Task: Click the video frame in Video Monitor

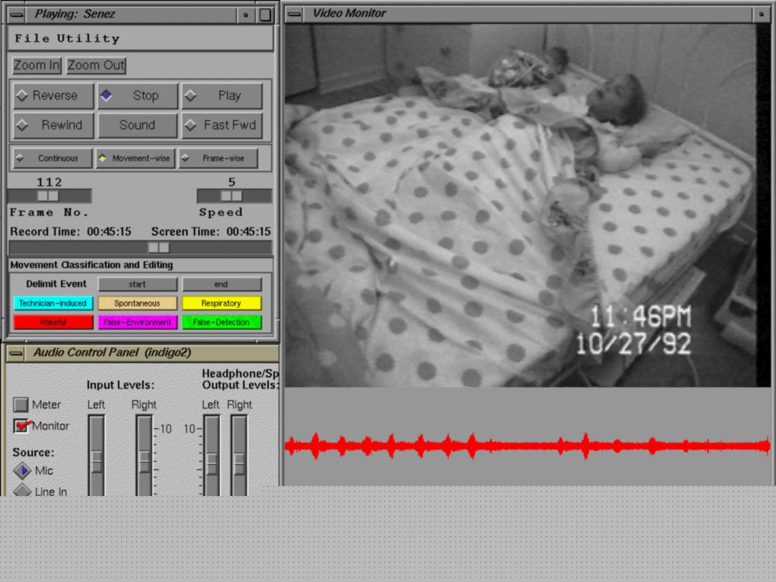Action: point(520,206)
